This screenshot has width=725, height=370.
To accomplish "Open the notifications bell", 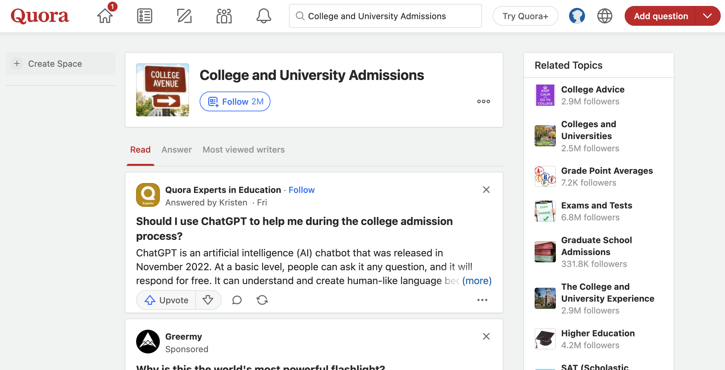I will point(264,16).
